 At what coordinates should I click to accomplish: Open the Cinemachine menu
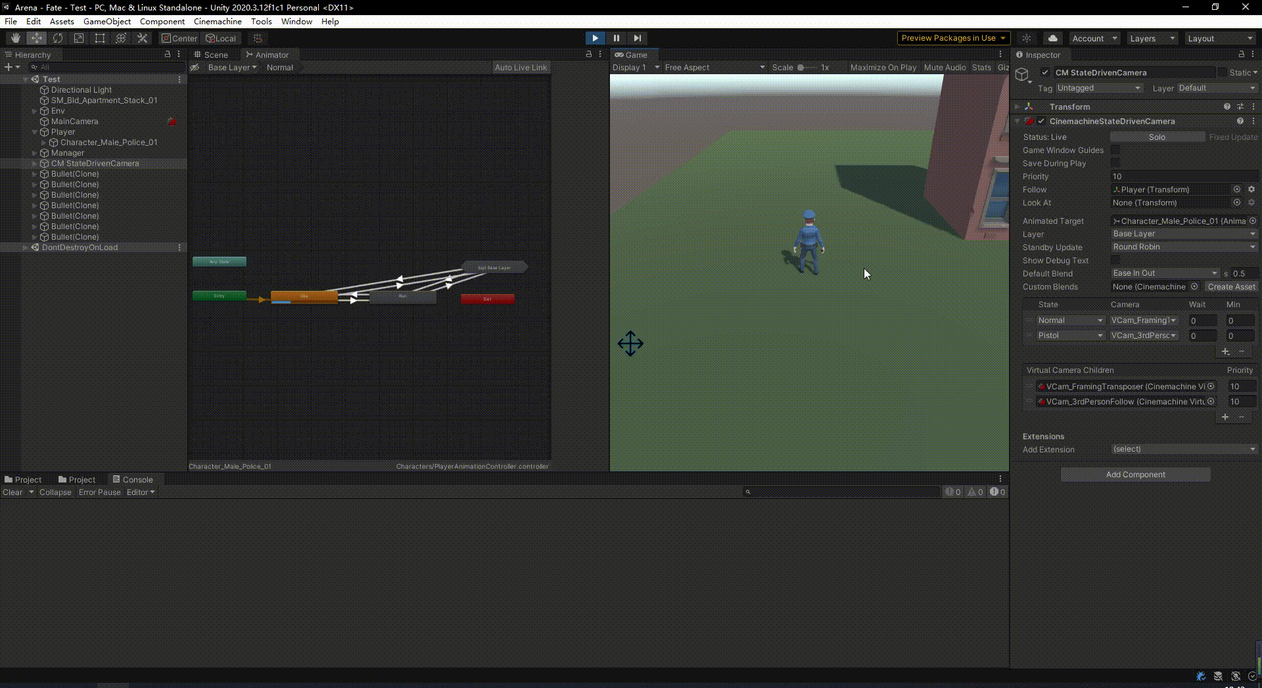click(x=218, y=21)
